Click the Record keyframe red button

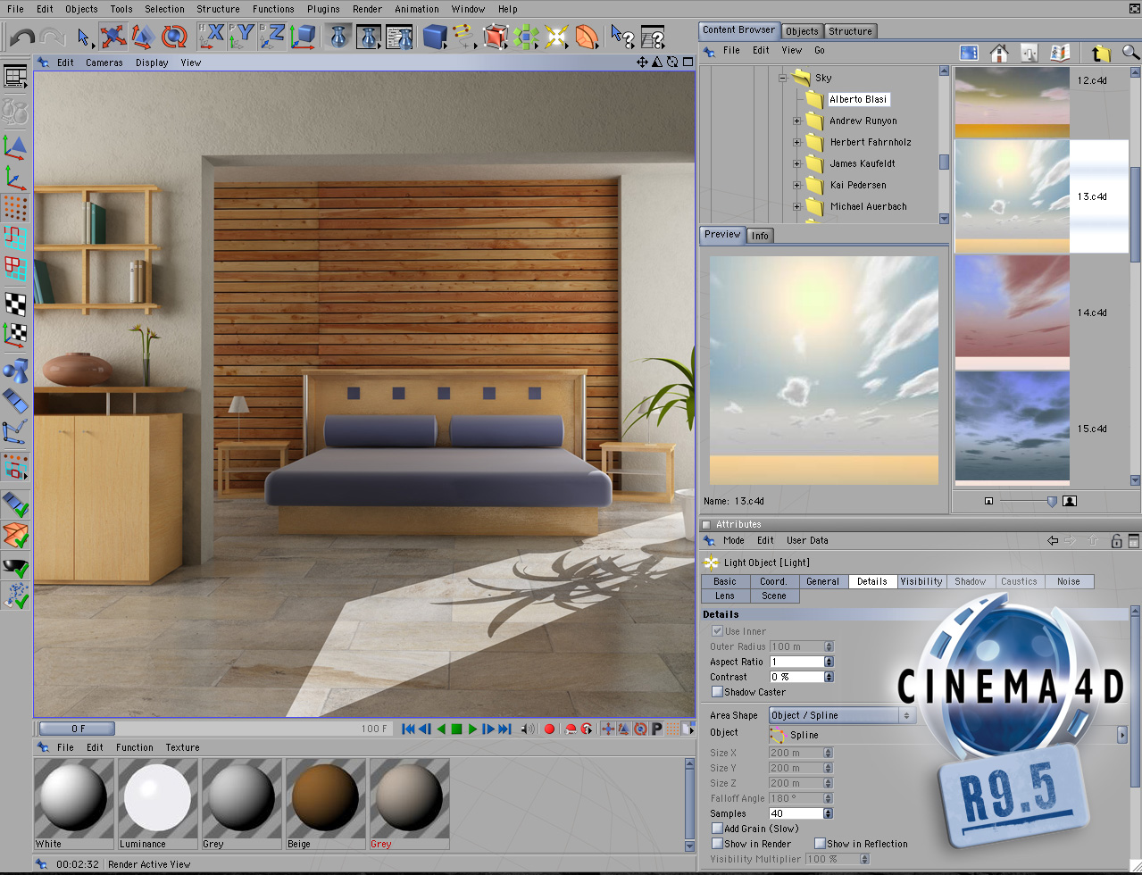549,729
